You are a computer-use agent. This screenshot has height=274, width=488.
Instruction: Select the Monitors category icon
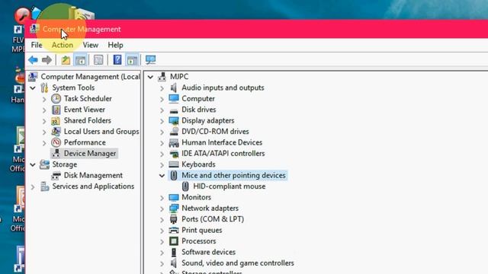174,197
